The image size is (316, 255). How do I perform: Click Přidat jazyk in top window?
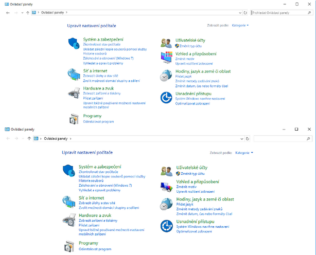coord(183,76)
